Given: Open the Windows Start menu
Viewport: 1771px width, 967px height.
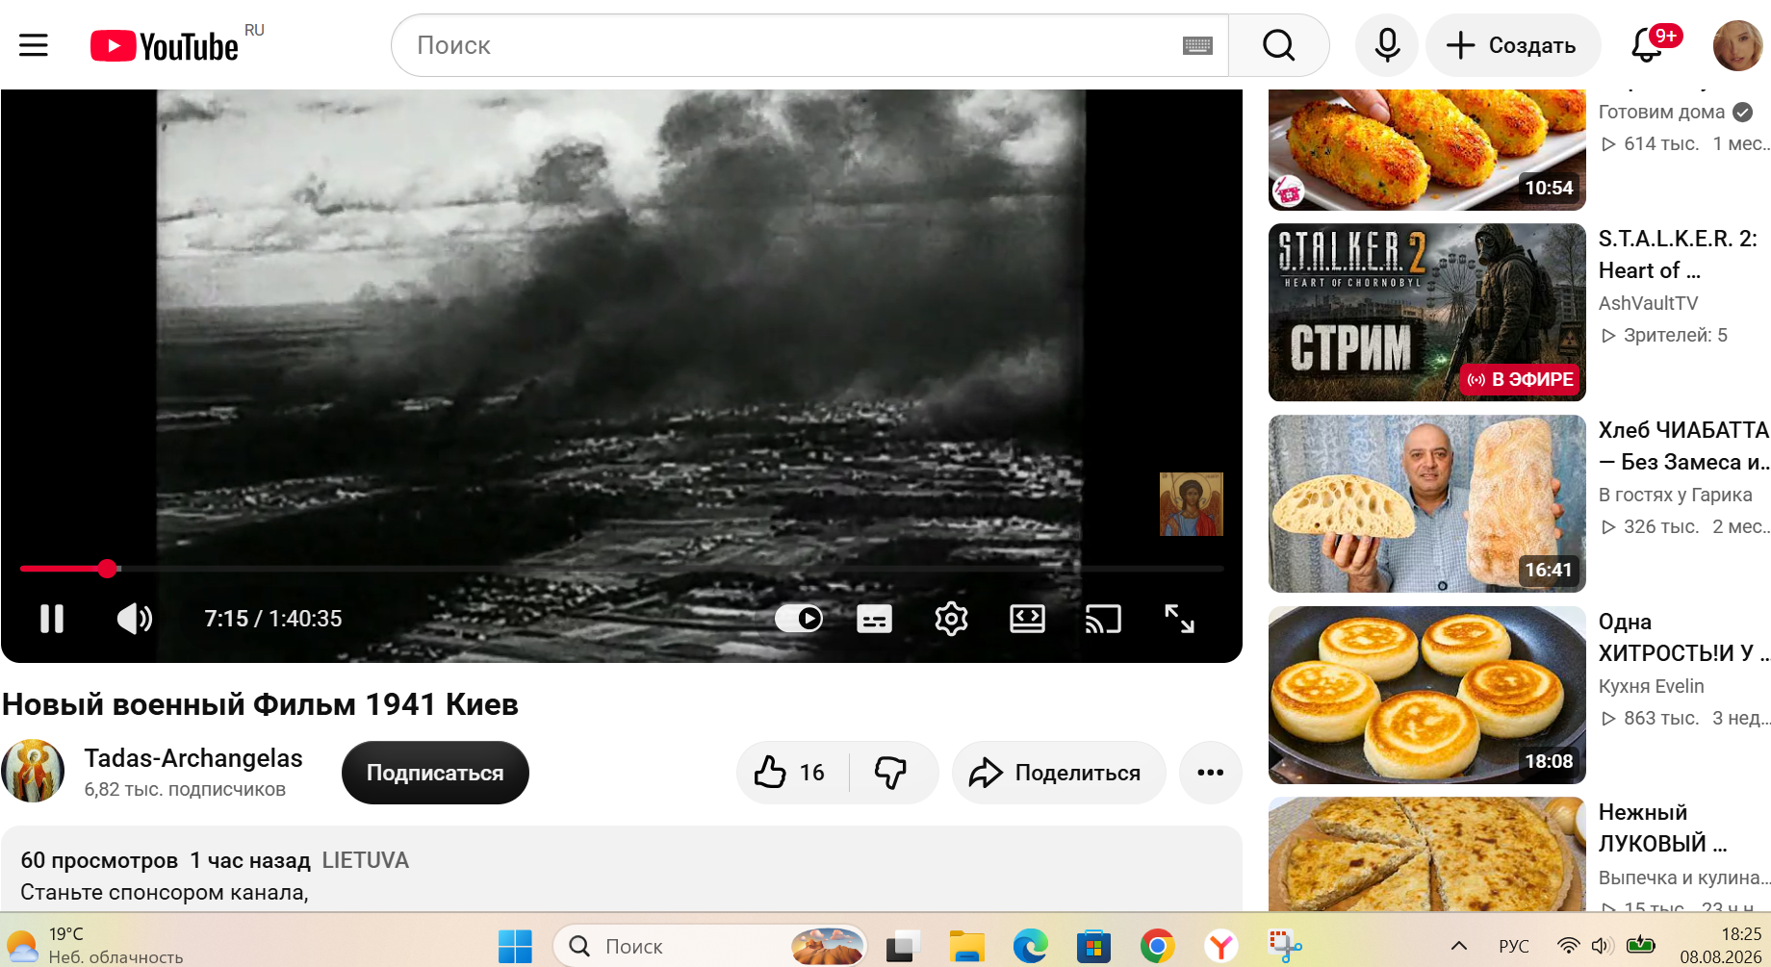Looking at the screenshot, I should click(515, 947).
